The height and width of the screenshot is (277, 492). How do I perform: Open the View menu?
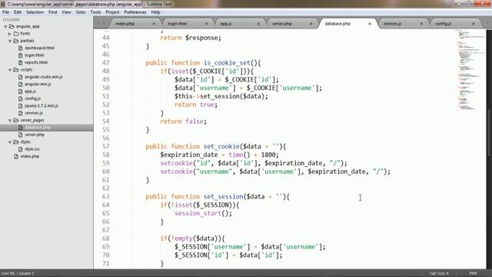click(x=66, y=12)
